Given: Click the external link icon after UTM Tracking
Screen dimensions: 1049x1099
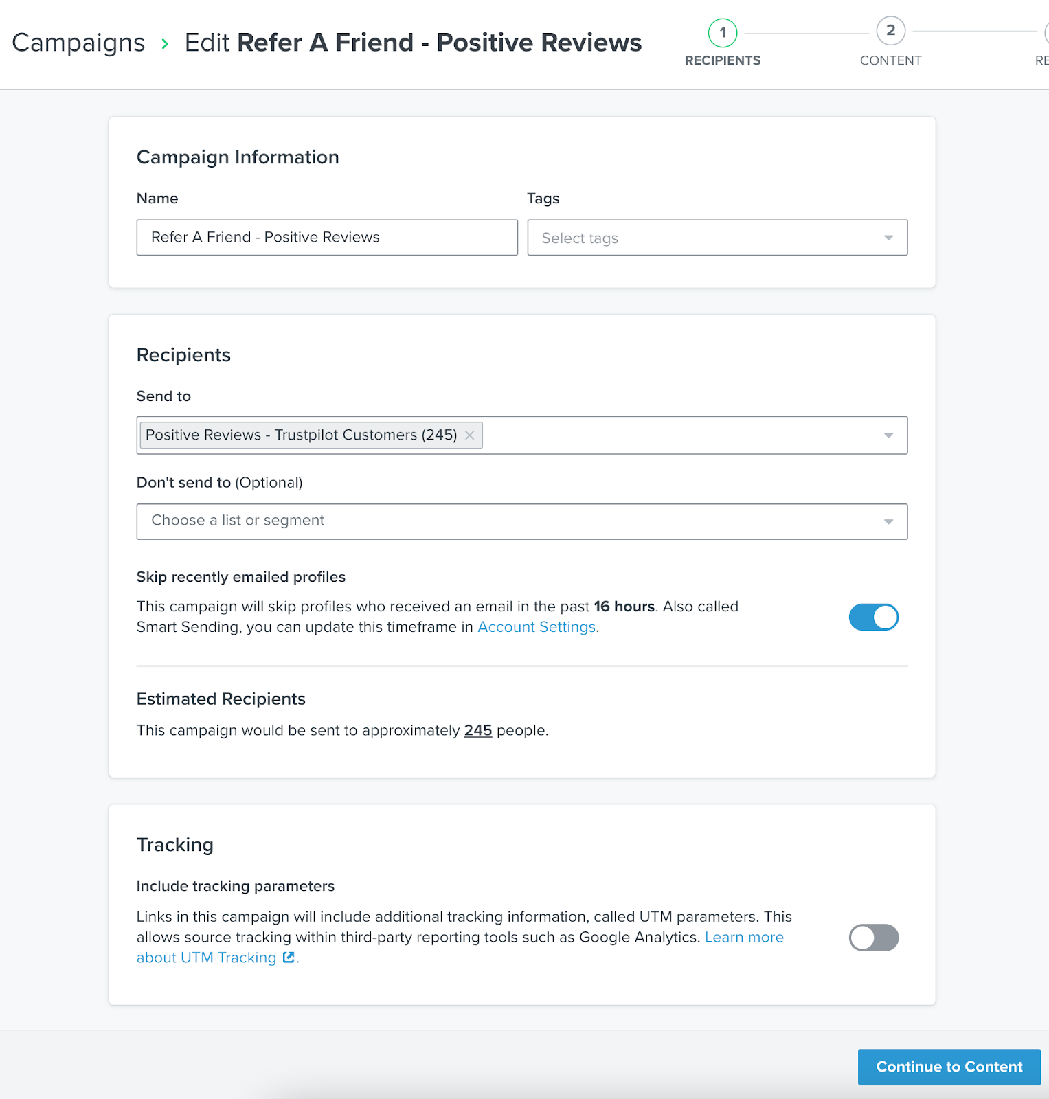Looking at the screenshot, I should (x=289, y=958).
